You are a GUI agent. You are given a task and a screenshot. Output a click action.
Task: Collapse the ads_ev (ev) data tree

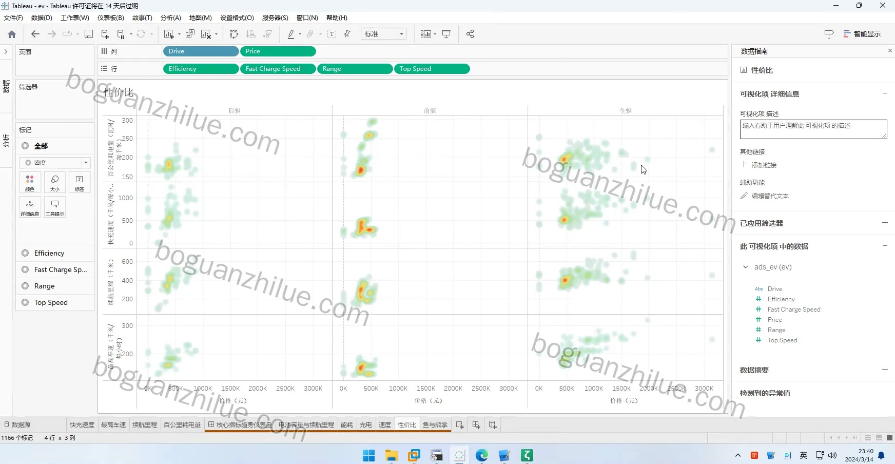tap(746, 267)
